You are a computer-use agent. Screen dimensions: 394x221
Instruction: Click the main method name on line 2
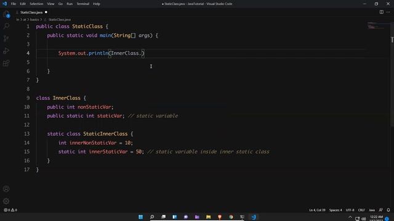coord(105,36)
